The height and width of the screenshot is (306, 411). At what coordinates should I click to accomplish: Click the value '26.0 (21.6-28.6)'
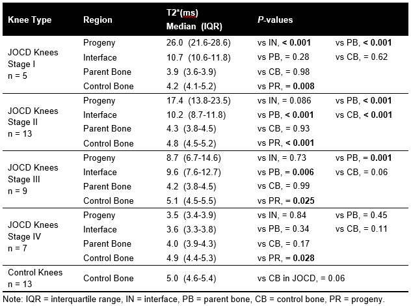tap(198, 42)
